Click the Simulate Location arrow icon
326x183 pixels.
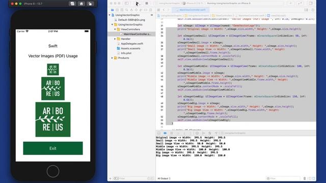[216, 133]
